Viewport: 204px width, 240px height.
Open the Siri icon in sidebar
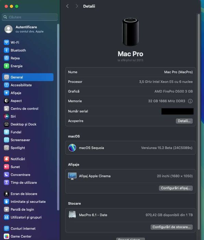click(7, 116)
